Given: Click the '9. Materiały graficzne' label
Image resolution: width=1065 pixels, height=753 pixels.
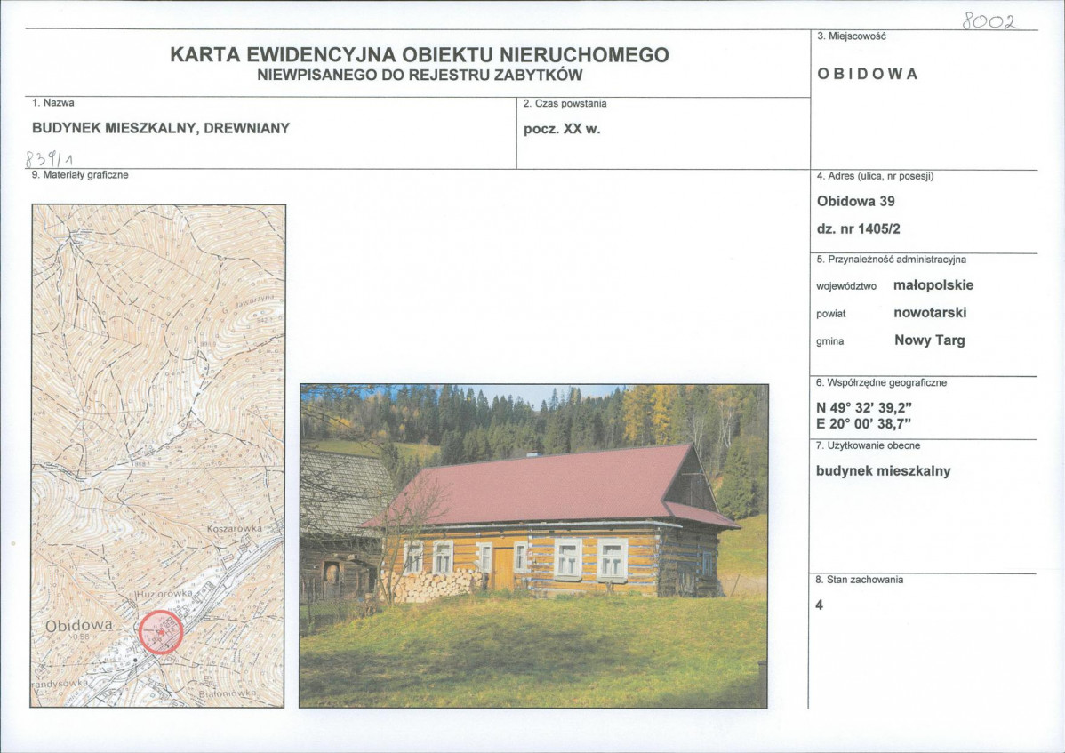Looking at the screenshot, I should pyautogui.click(x=80, y=175).
